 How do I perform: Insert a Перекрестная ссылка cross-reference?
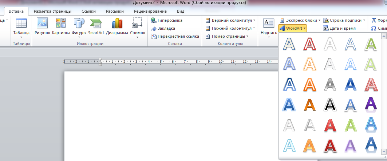(175, 36)
